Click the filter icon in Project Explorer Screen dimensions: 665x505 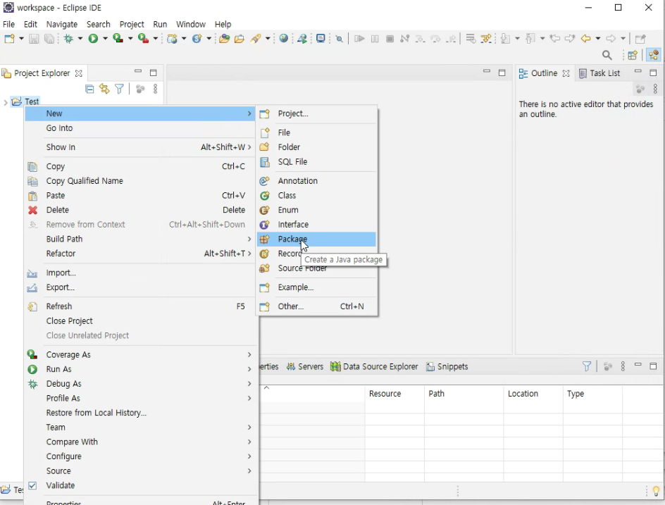(x=120, y=89)
